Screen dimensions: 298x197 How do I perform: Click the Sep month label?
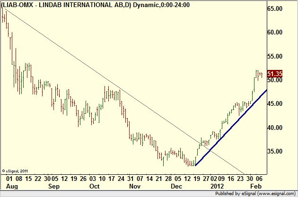(x=54, y=187)
